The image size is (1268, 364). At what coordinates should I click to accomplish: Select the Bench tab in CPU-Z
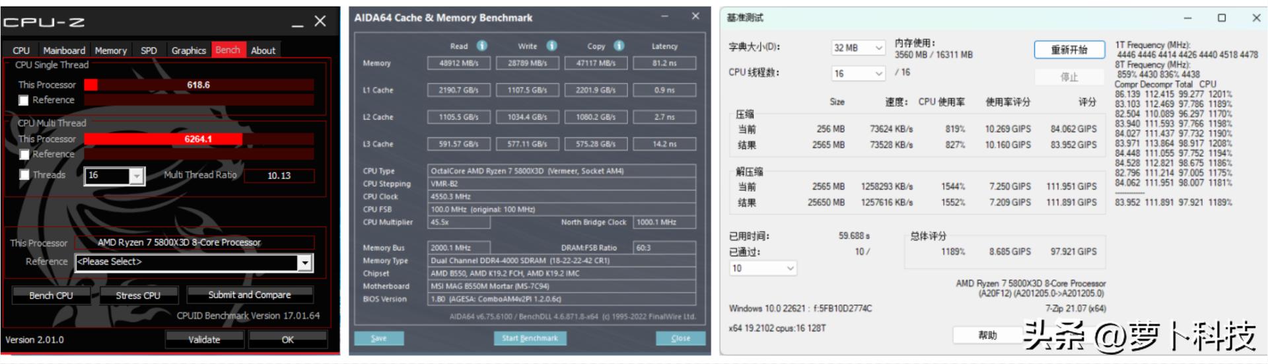pos(228,50)
